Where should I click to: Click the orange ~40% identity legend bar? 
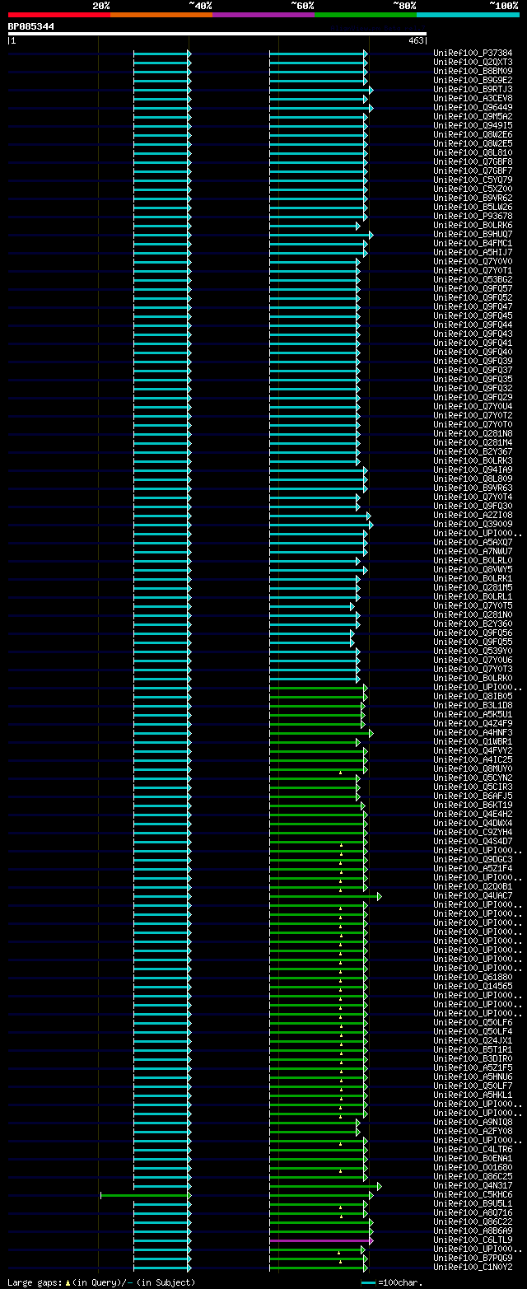(x=161, y=15)
